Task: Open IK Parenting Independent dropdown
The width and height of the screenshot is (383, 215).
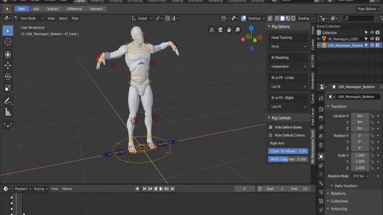Action: click(288, 66)
